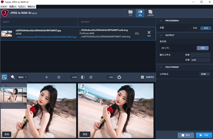
Task: Open the 帮助(H) menu
Action: coord(31,7)
